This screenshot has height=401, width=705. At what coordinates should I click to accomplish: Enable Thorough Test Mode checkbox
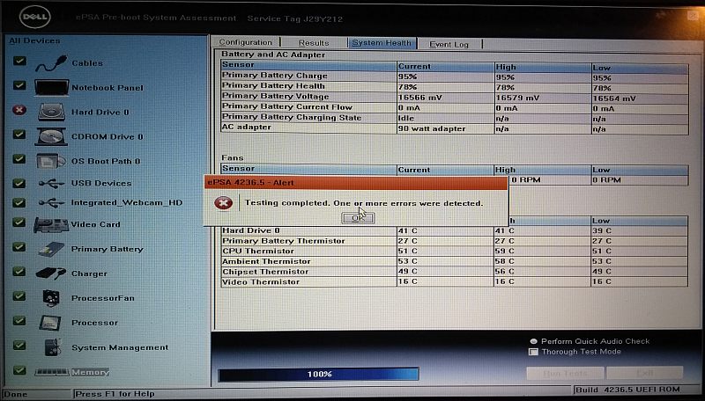click(533, 352)
